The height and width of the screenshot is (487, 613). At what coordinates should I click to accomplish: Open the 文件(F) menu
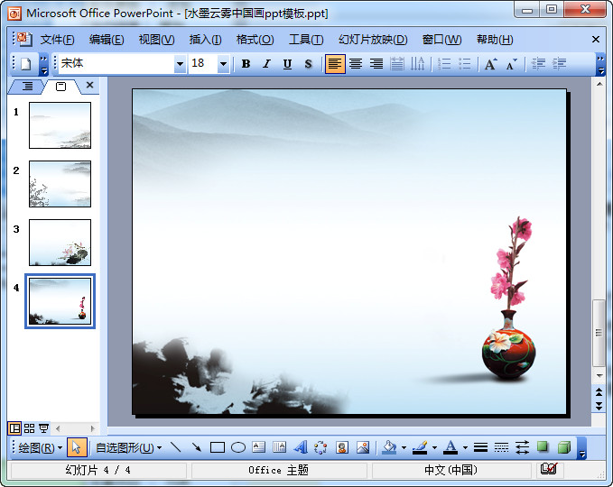pyautogui.click(x=58, y=40)
